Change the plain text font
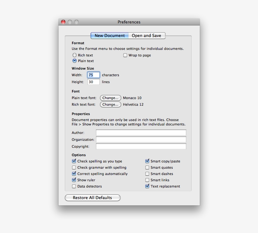Image resolution: width=258 pixels, height=233 pixels. pyautogui.click(x=110, y=98)
